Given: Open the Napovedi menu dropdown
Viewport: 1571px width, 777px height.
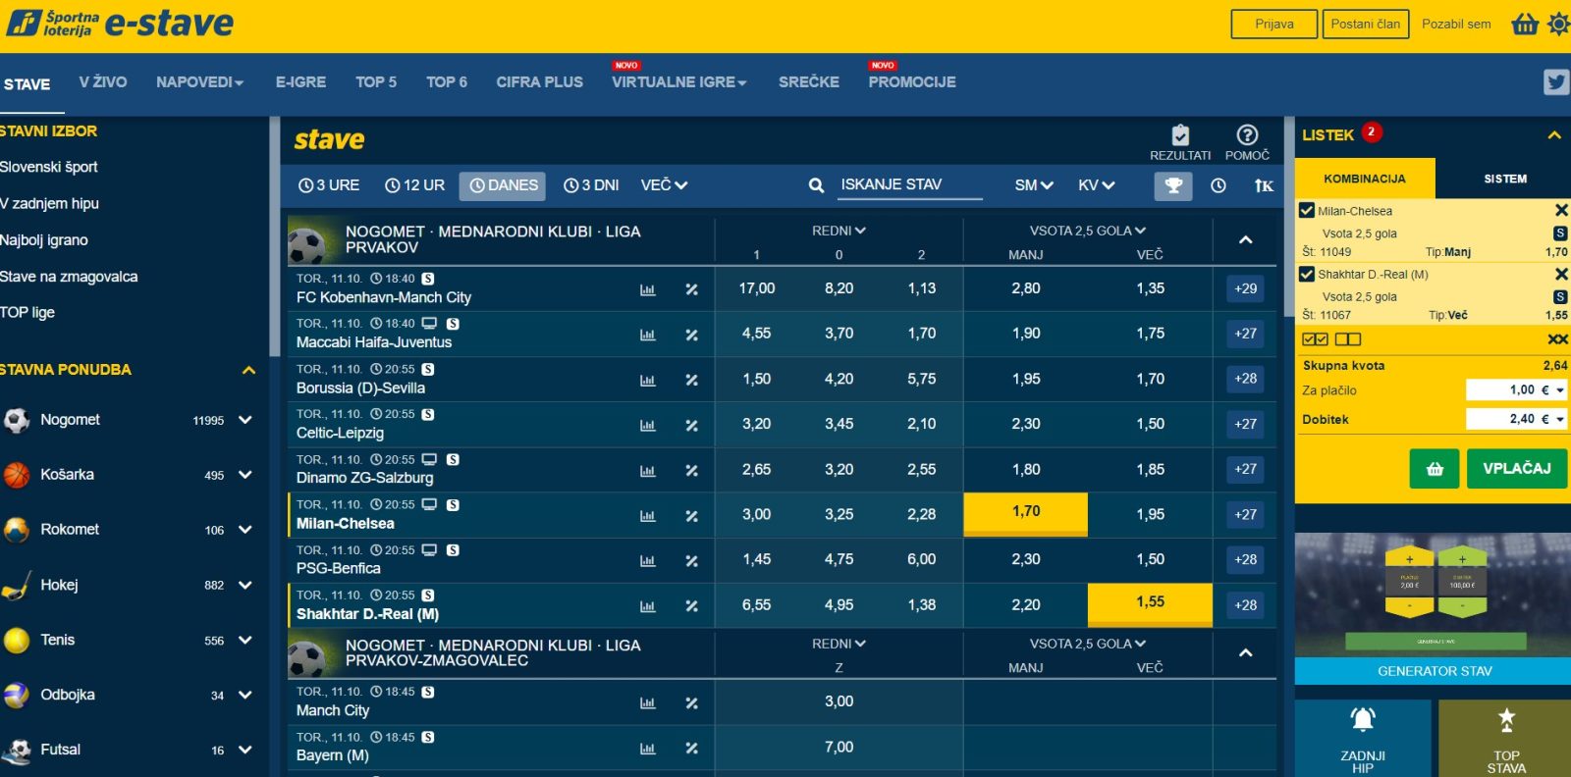Looking at the screenshot, I should click(x=199, y=82).
